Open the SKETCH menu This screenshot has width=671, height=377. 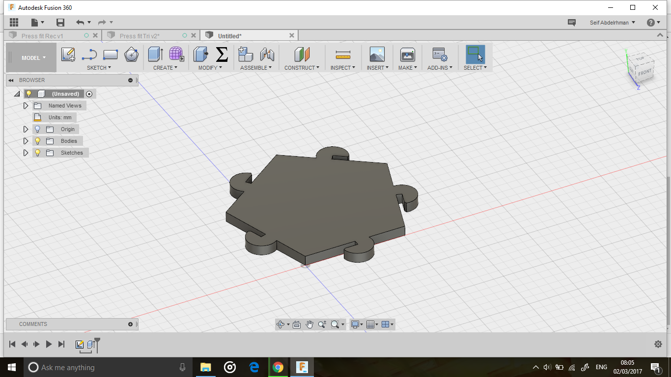click(99, 68)
